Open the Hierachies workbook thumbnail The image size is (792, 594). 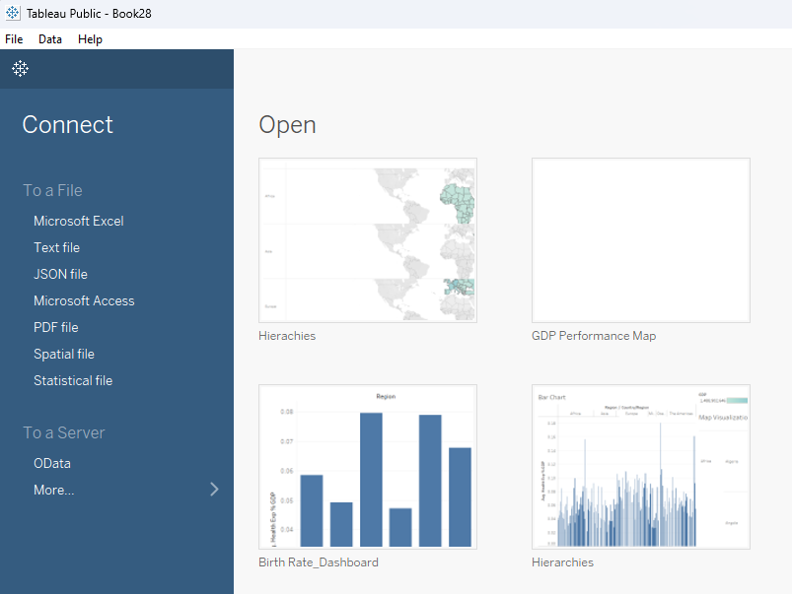tap(367, 239)
